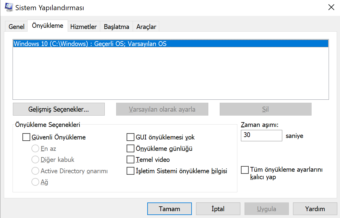340x218 pixels.
Task: Check İşletim Sistemi önyükleme bilgisi
Action: 130,171
